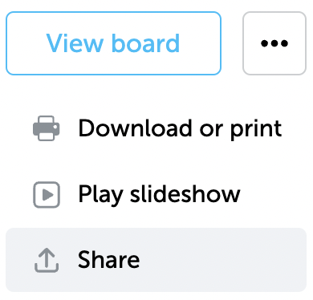Select the Download or print menu entry
Viewport: 313px width, 300px height.
[x=156, y=128]
